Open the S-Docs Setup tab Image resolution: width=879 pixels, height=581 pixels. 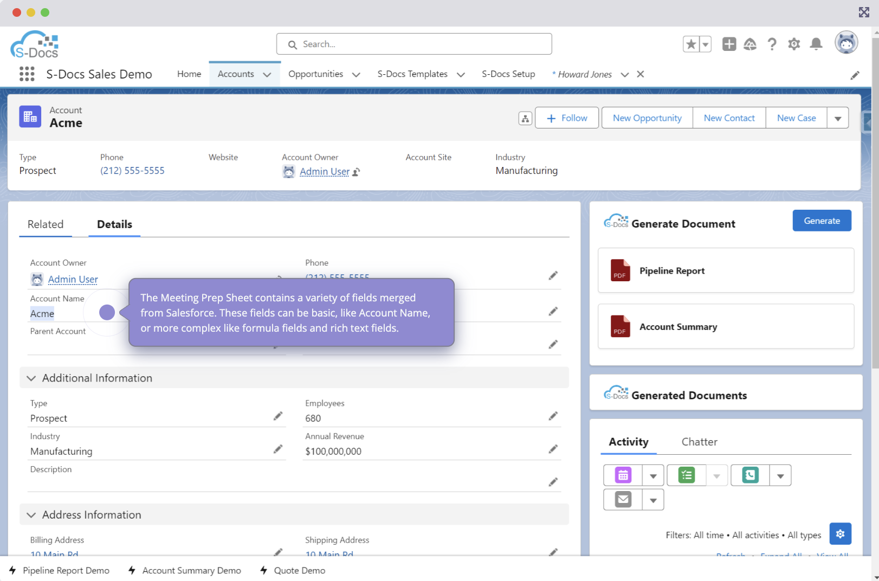pyautogui.click(x=508, y=74)
